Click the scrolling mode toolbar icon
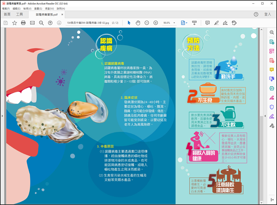 tap(194, 23)
